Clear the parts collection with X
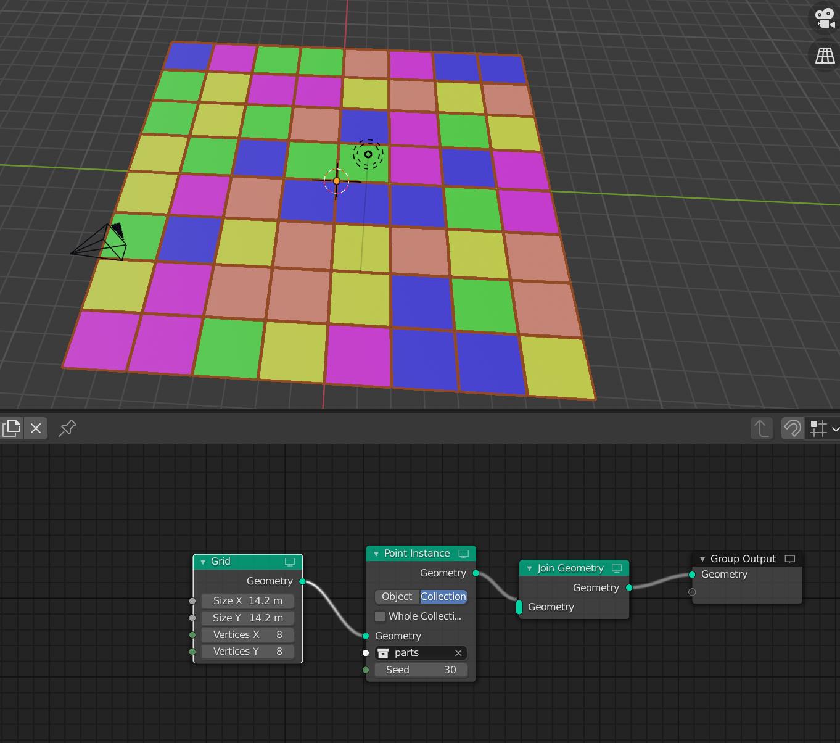This screenshot has width=840, height=743. tap(458, 653)
